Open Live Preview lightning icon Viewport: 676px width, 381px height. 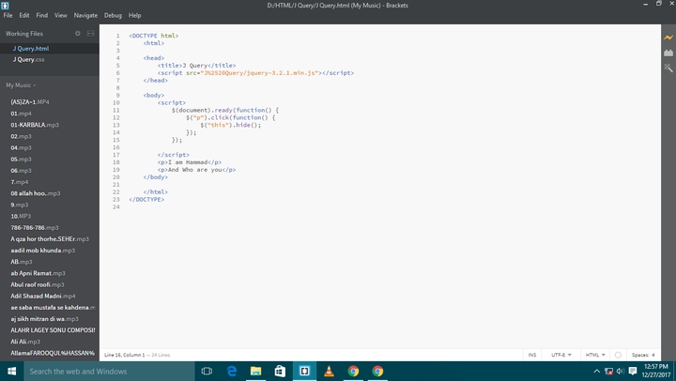tap(668, 38)
